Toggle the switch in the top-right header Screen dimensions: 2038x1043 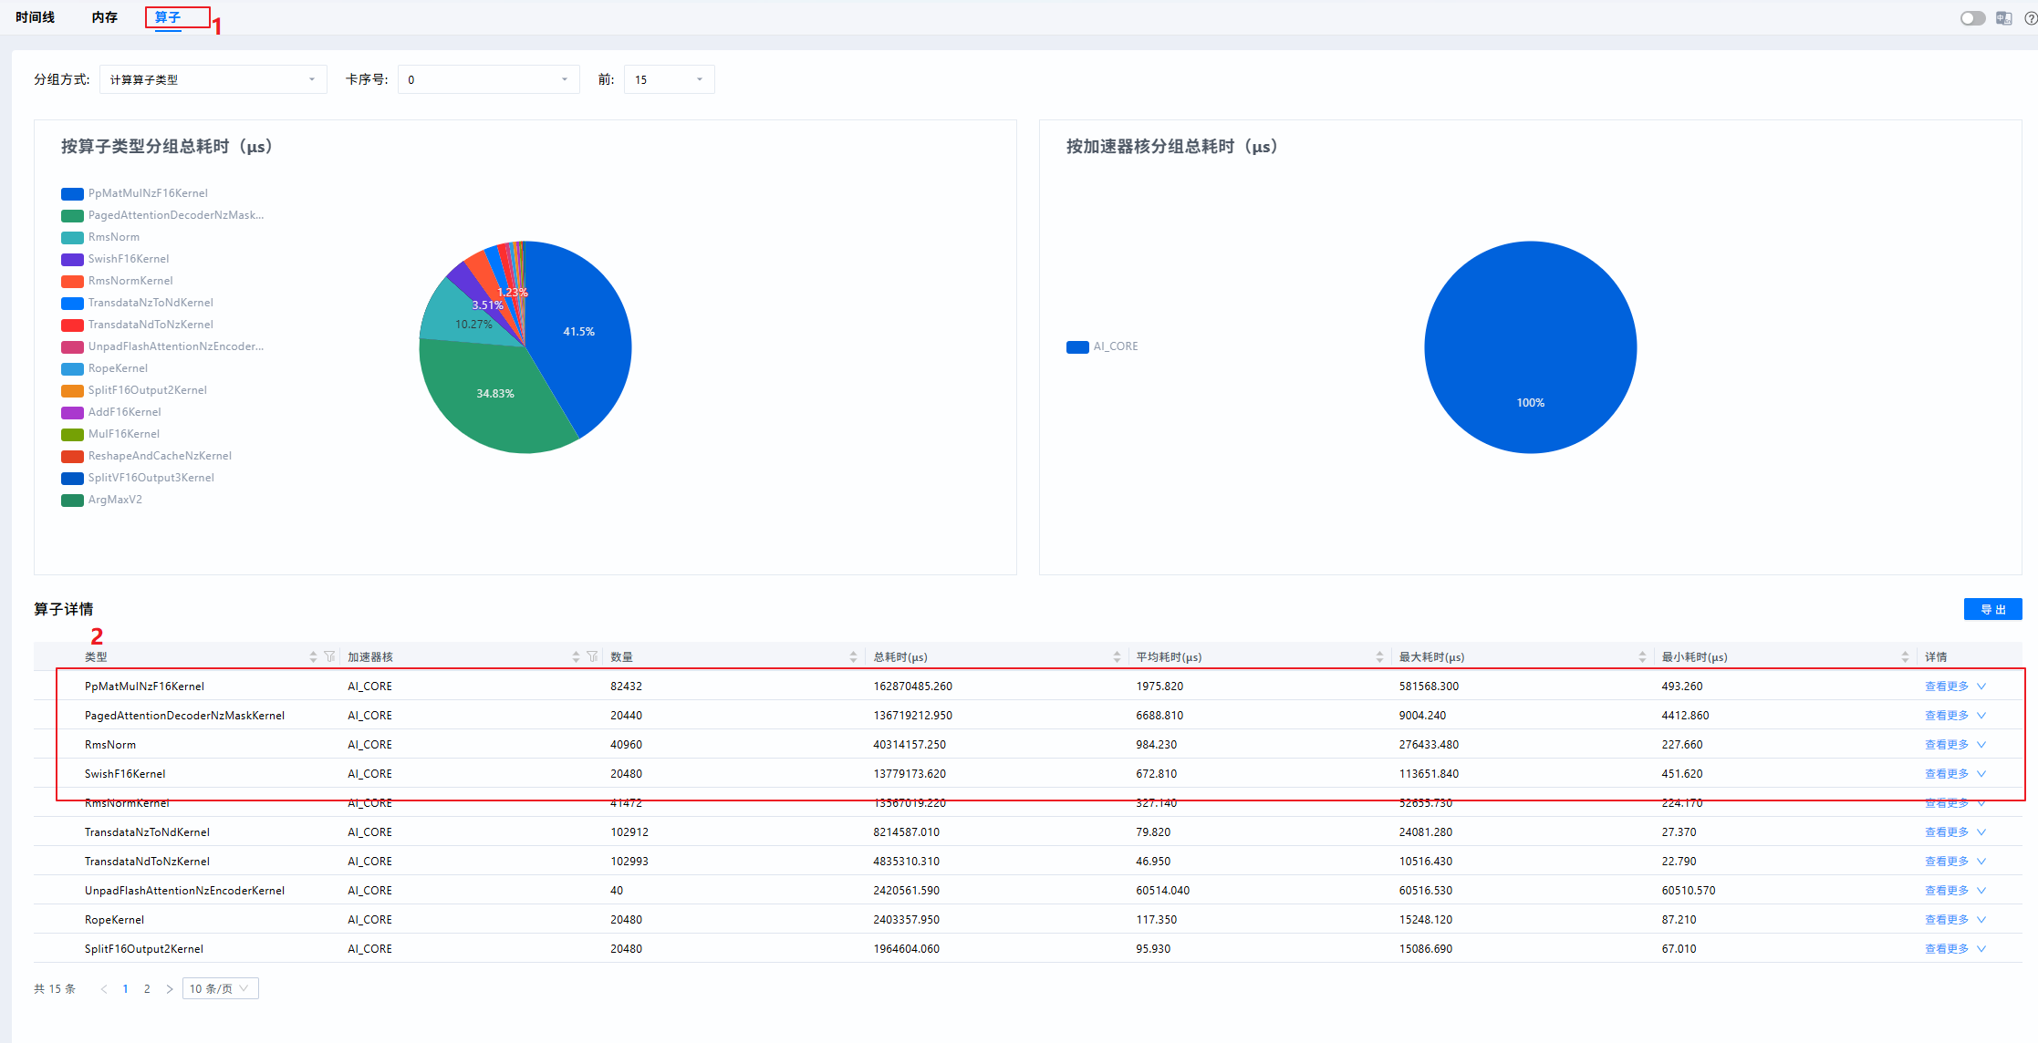1972,18
